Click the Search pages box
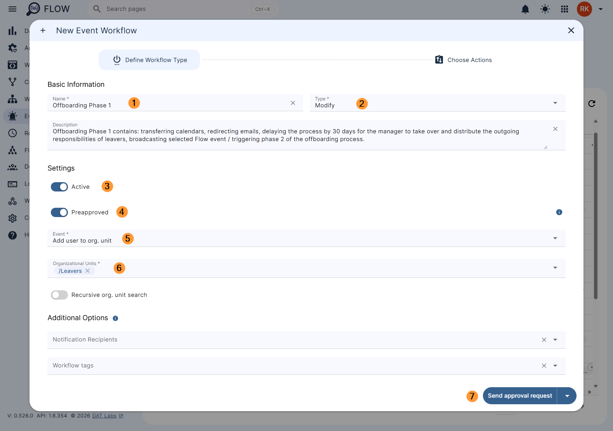The width and height of the screenshot is (613, 431). pyautogui.click(x=182, y=9)
